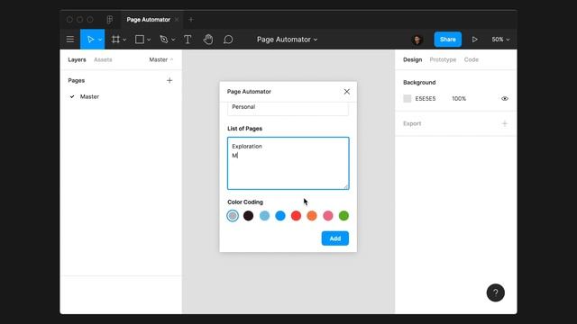
Task: Click the Personal input field
Action: coord(288,108)
